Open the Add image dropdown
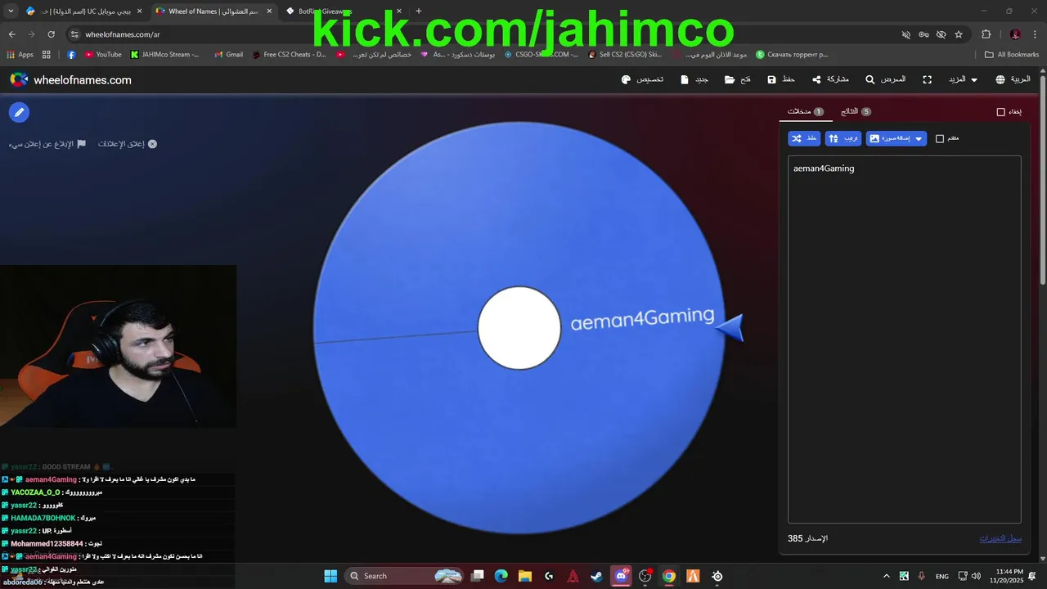Screen dimensions: 1047x589 point(896,138)
